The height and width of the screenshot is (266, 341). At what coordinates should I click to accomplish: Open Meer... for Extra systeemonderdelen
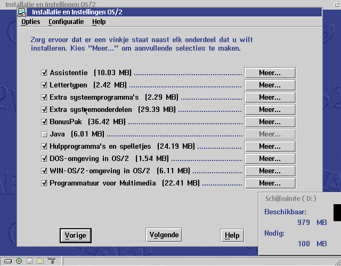[x=270, y=110]
